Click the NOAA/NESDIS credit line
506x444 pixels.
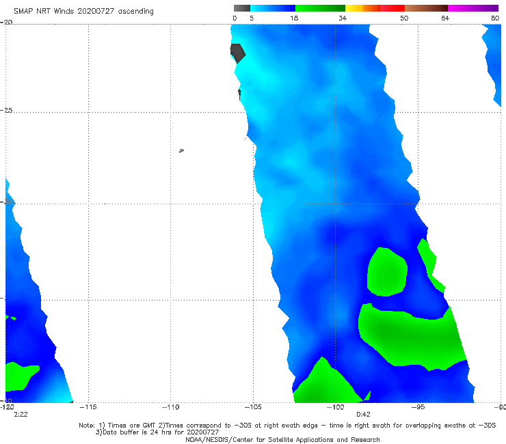pyautogui.click(x=282, y=439)
